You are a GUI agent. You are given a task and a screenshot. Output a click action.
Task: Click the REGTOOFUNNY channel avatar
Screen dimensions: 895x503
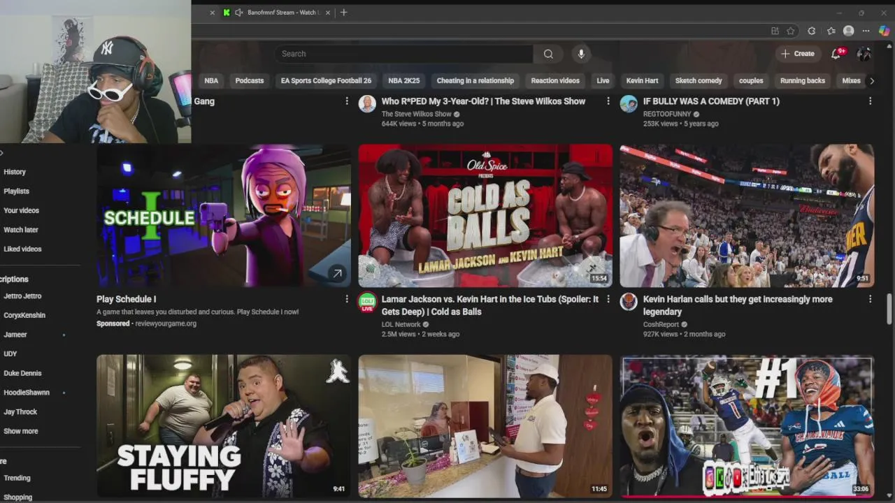(629, 103)
